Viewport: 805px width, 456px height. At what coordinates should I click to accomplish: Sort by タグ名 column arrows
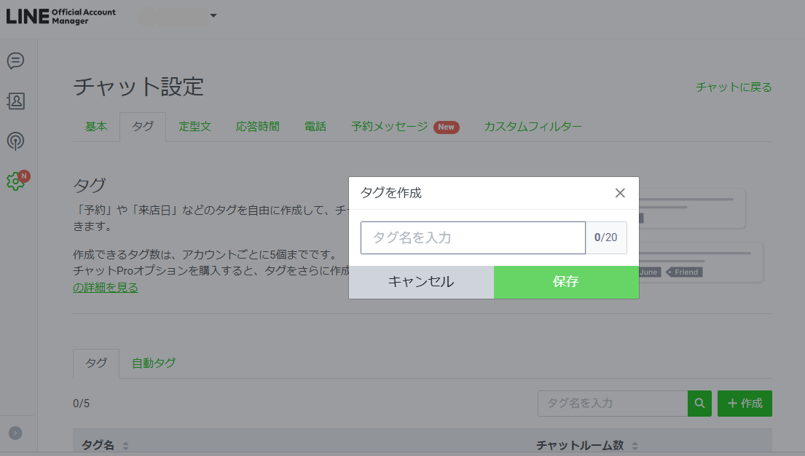pos(125,446)
